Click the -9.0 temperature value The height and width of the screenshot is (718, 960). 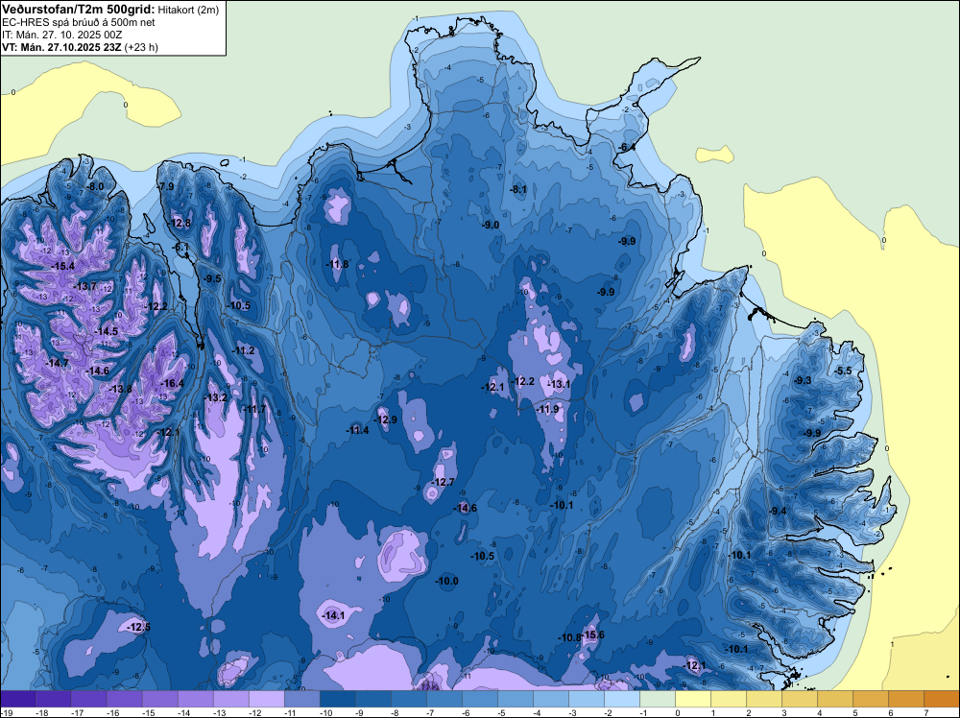[x=491, y=226]
